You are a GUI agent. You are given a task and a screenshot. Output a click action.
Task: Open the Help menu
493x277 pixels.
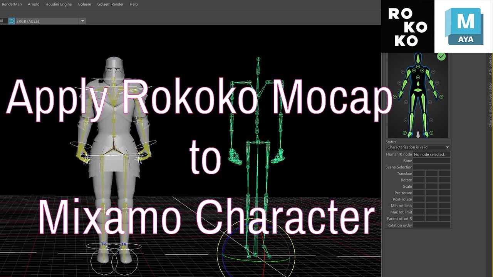tap(134, 4)
